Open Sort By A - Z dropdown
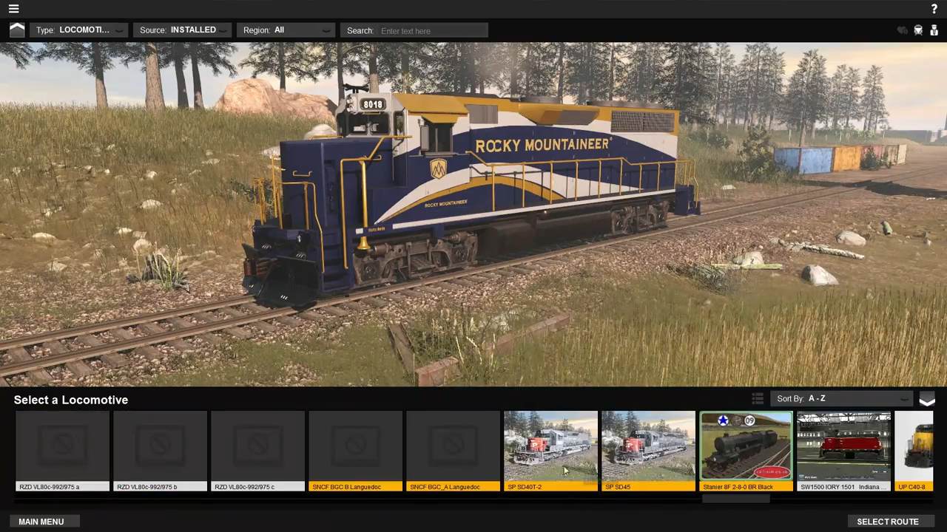This screenshot has height=532, width=947. coord(842,399)
